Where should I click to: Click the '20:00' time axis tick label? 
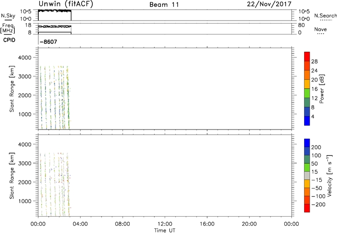[249, 224]
